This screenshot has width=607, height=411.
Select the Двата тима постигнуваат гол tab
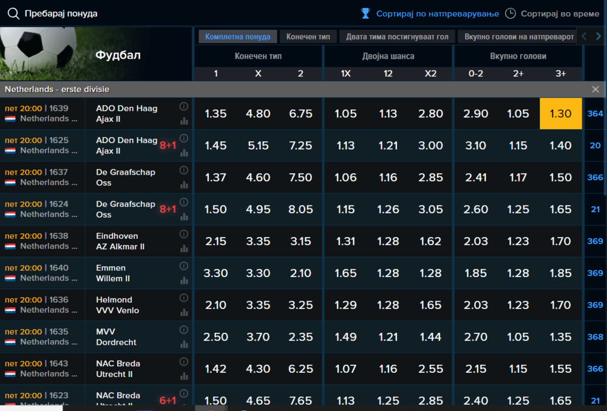tap(397, 36)
